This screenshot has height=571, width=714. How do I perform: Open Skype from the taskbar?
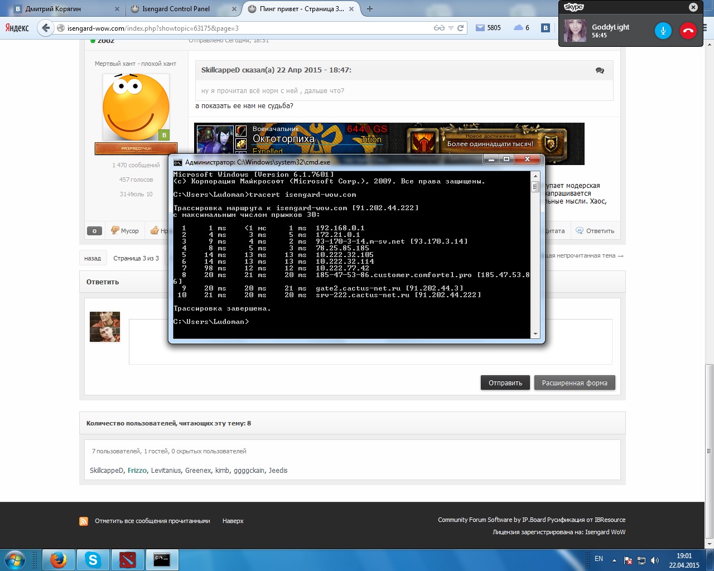[x=93, y=559]
